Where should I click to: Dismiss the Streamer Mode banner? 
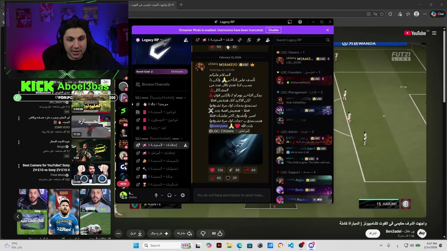328,30
